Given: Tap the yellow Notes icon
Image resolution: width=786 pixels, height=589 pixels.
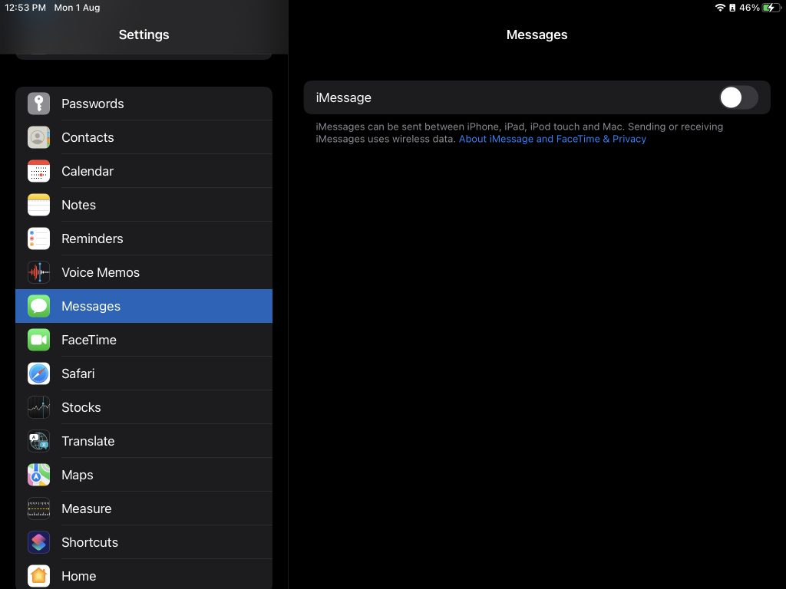Looking at the screenshot, I should (x=38, y=205).
